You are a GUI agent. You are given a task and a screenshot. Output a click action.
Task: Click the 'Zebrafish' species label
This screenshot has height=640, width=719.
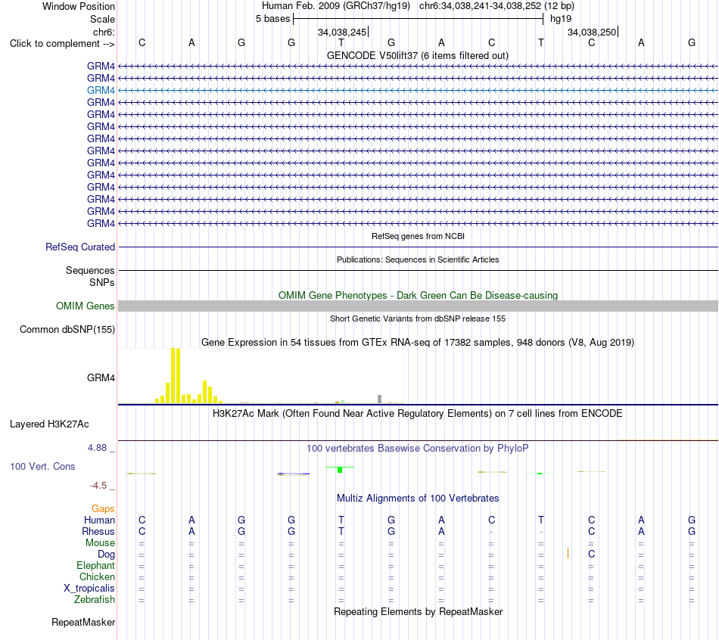click(x=95, y=599)
